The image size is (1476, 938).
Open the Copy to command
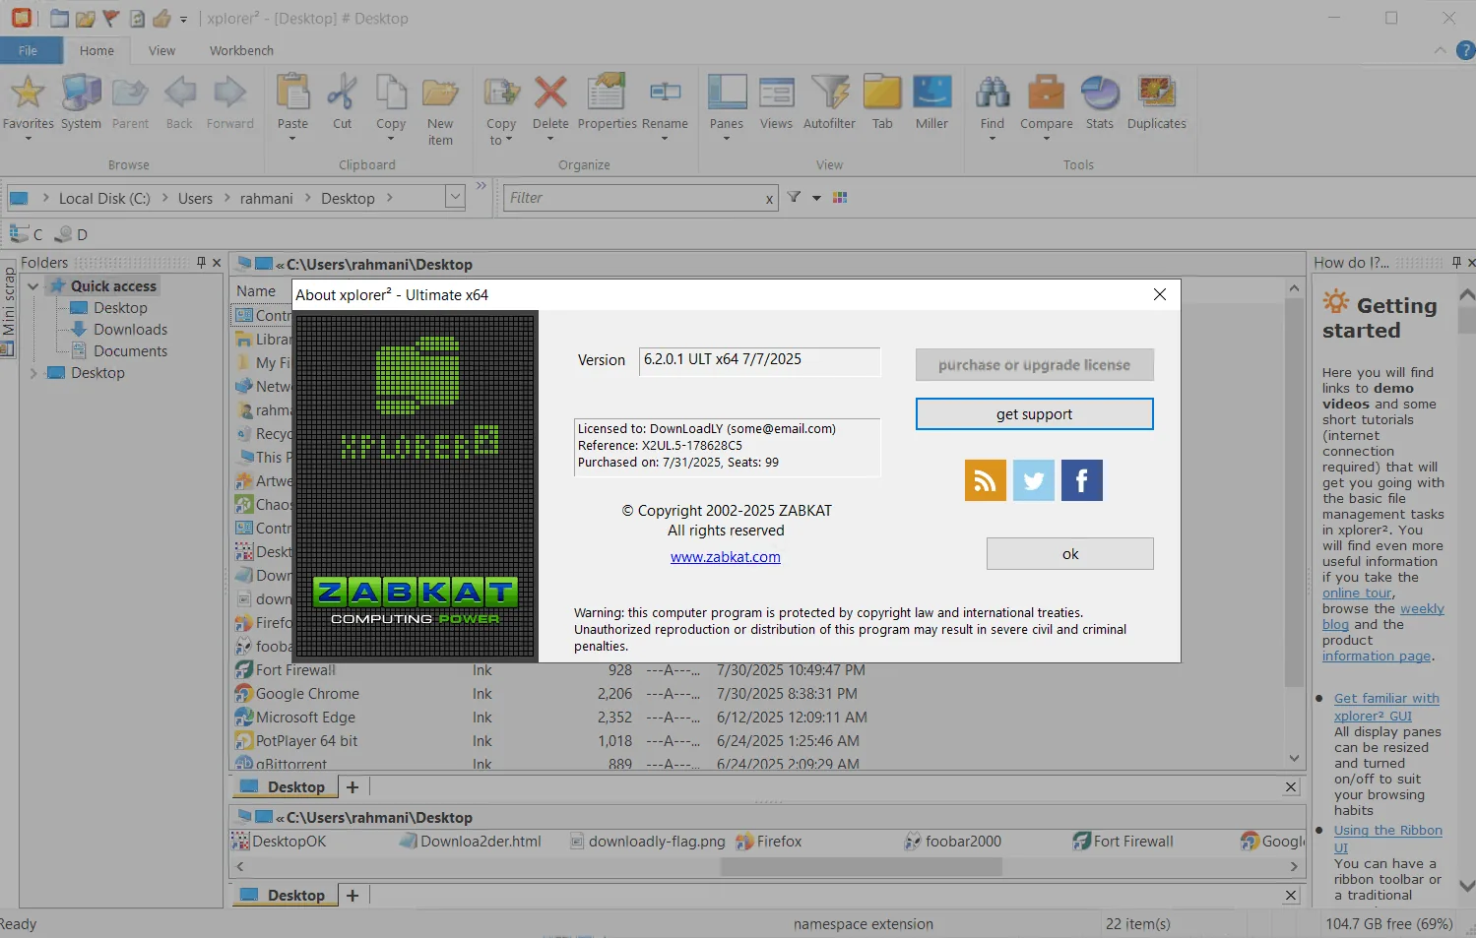(x=501, y=110)
